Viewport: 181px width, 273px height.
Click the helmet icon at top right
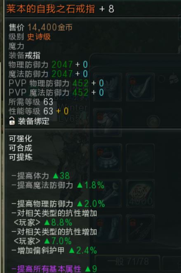[174, 79]
